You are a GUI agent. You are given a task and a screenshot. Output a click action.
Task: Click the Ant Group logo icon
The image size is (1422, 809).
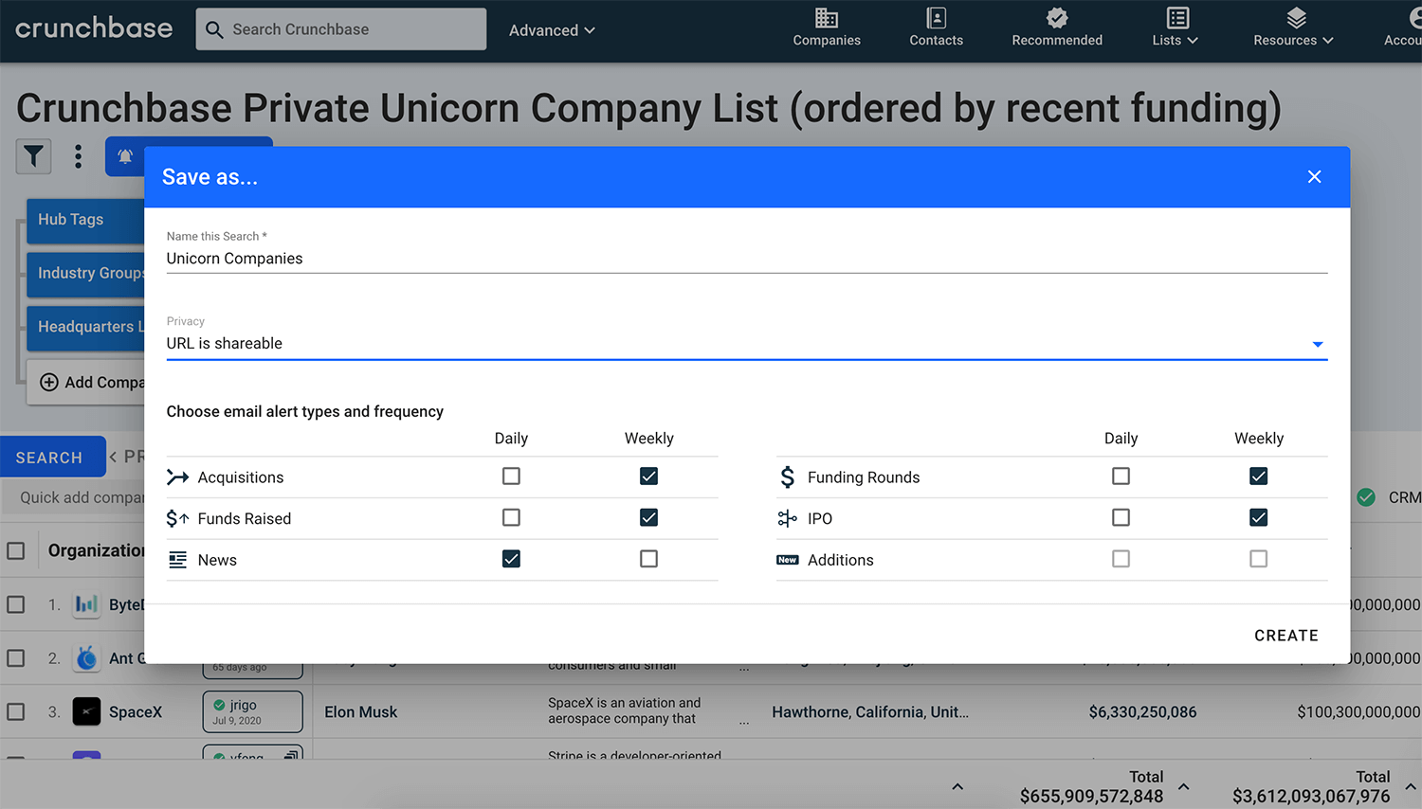click(x=86, y=657)
